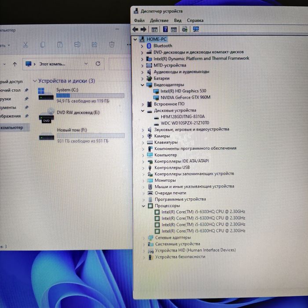This screenshot has width=308, height=308.
Task: Open the Файл menu
Action: point(139,20)
